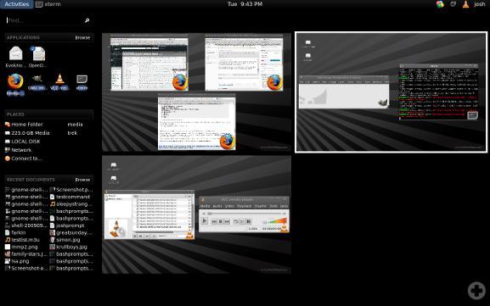Open Network in Places
Viewport: 490px width, 306px height.
(18, 150)
